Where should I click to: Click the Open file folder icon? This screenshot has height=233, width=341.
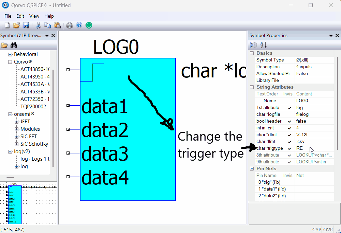16,25
